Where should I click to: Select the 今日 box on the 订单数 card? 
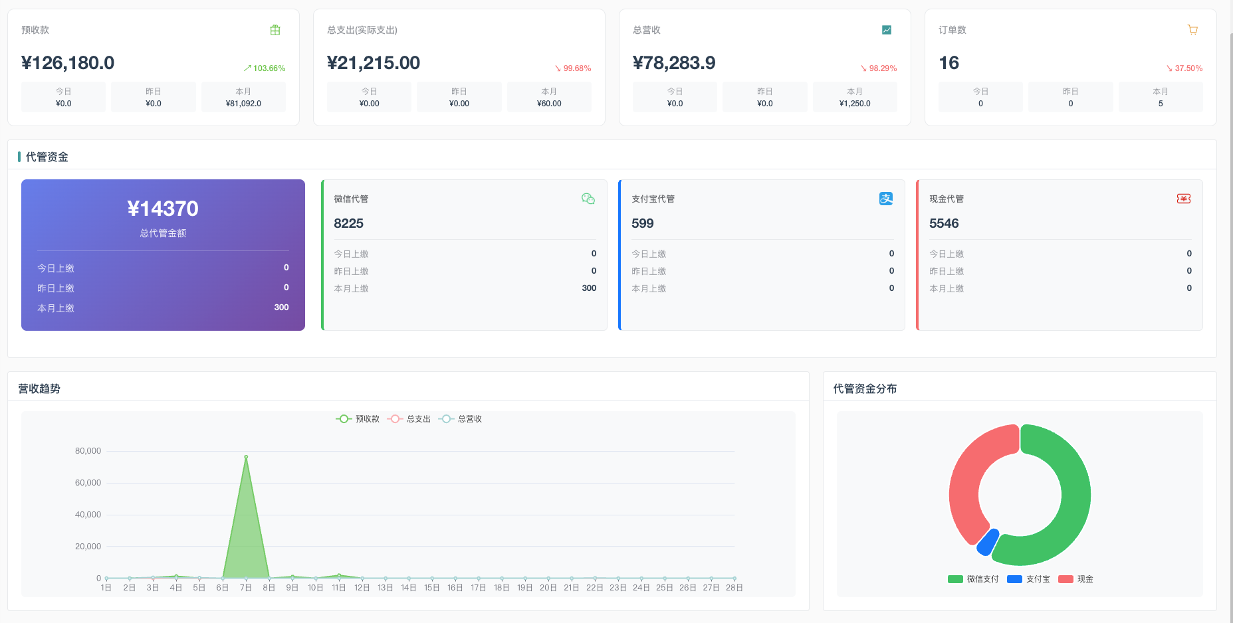(980, 97)
